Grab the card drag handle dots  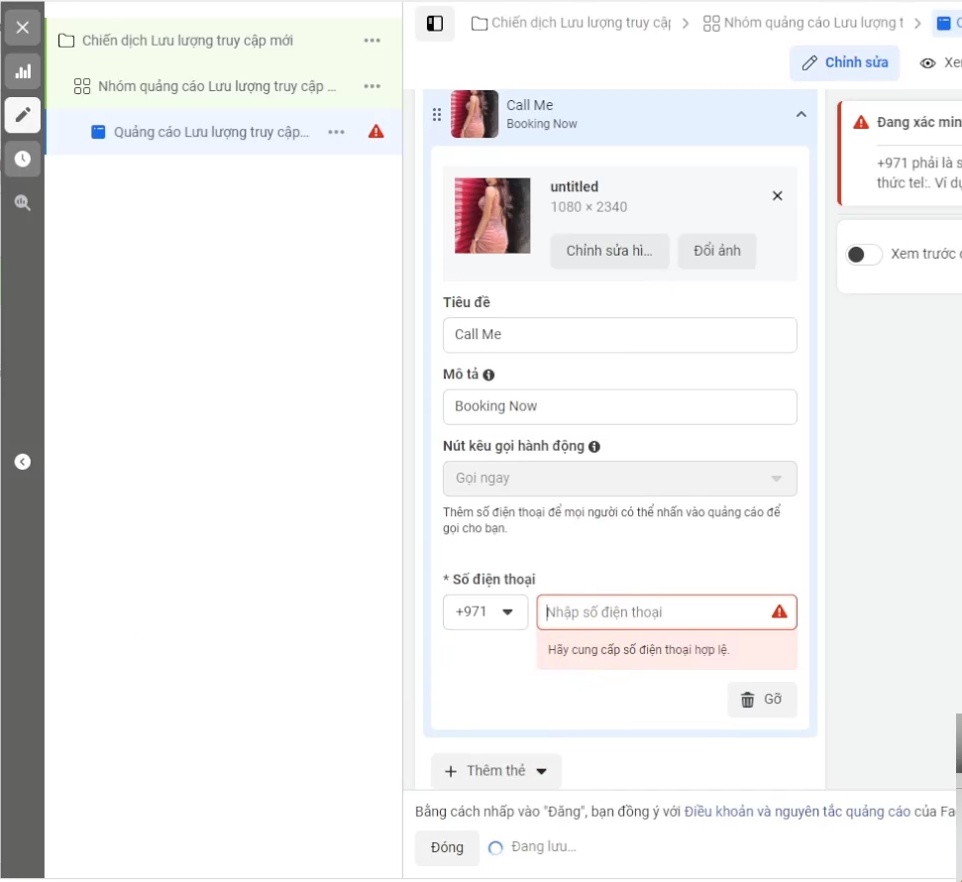pos(437,115)
